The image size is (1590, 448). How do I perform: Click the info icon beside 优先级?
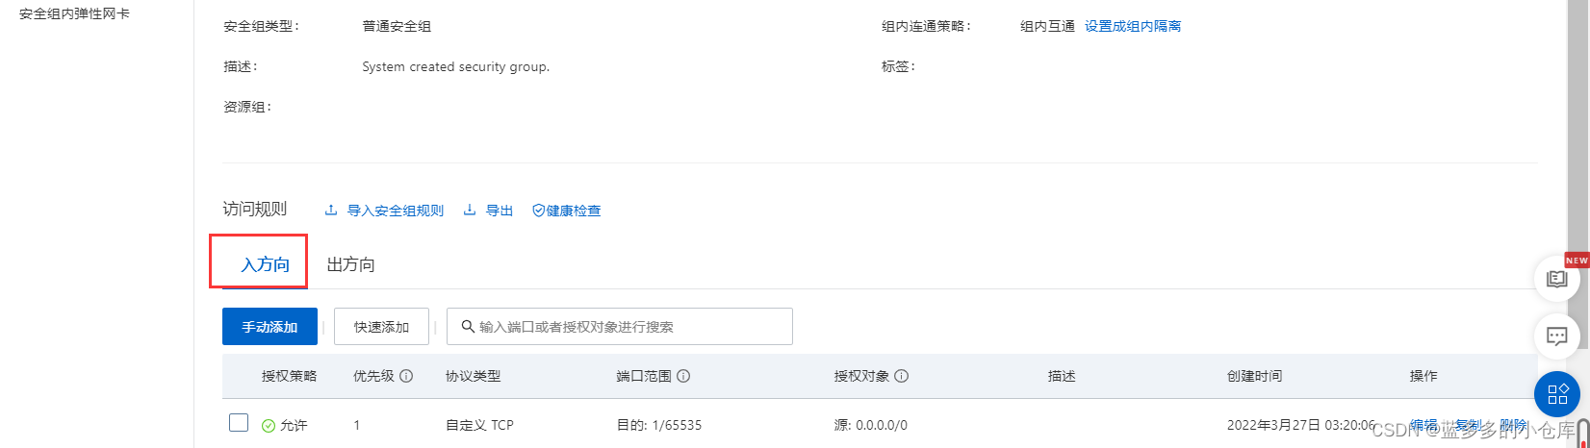(x=406, y=376)
